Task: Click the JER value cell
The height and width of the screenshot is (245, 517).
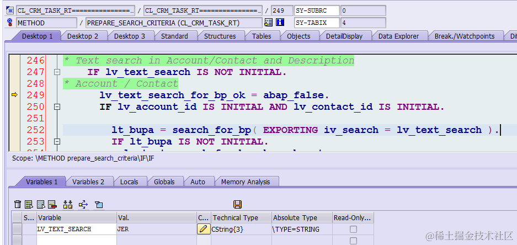Action: click(x=157, y=229)
